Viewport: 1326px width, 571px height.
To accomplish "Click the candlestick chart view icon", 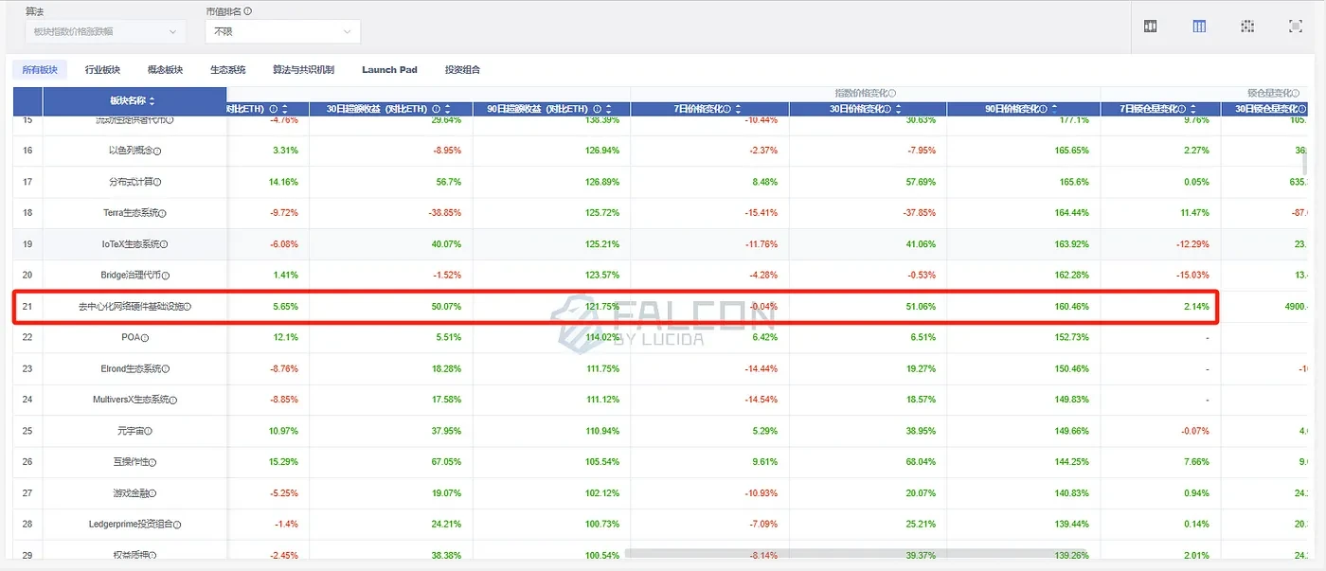I will 1151,27.
